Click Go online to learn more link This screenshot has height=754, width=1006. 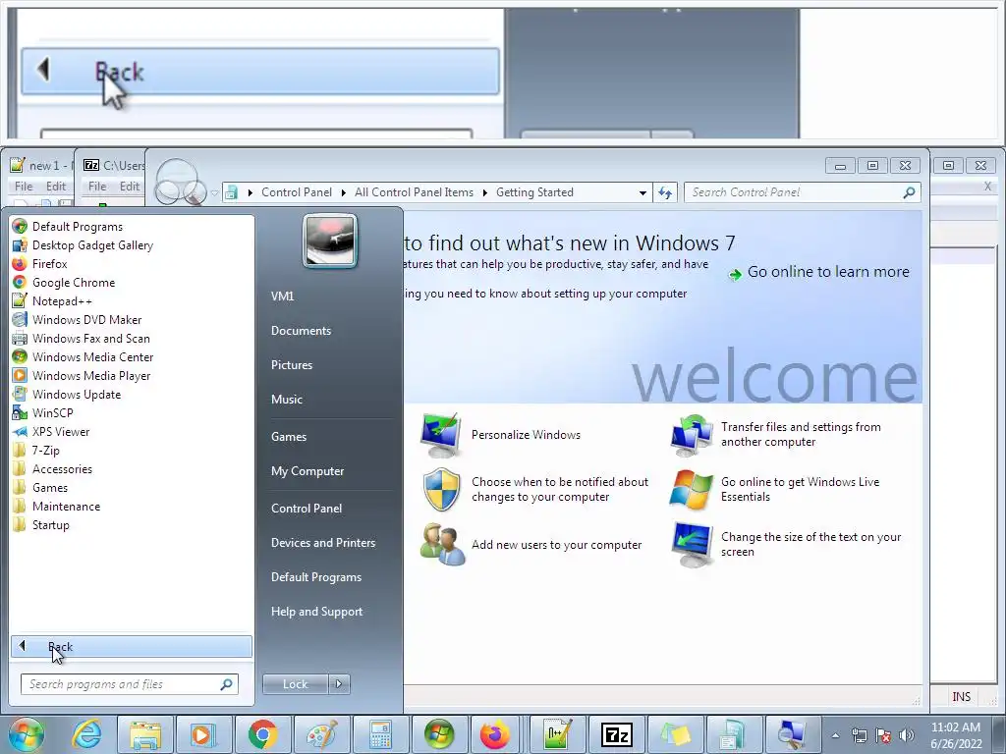tap(827, 272)
